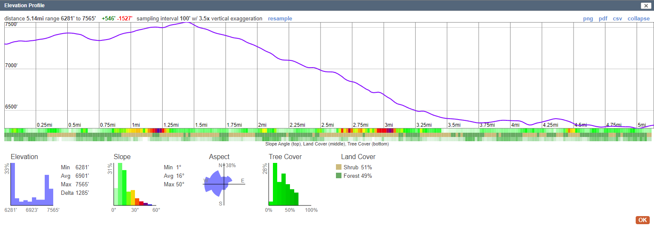Click the 0.75mi distance label
654x228 pixels.
point(108,125)
